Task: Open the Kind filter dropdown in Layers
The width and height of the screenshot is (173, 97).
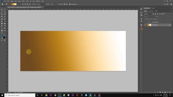Action: [148, 14]
